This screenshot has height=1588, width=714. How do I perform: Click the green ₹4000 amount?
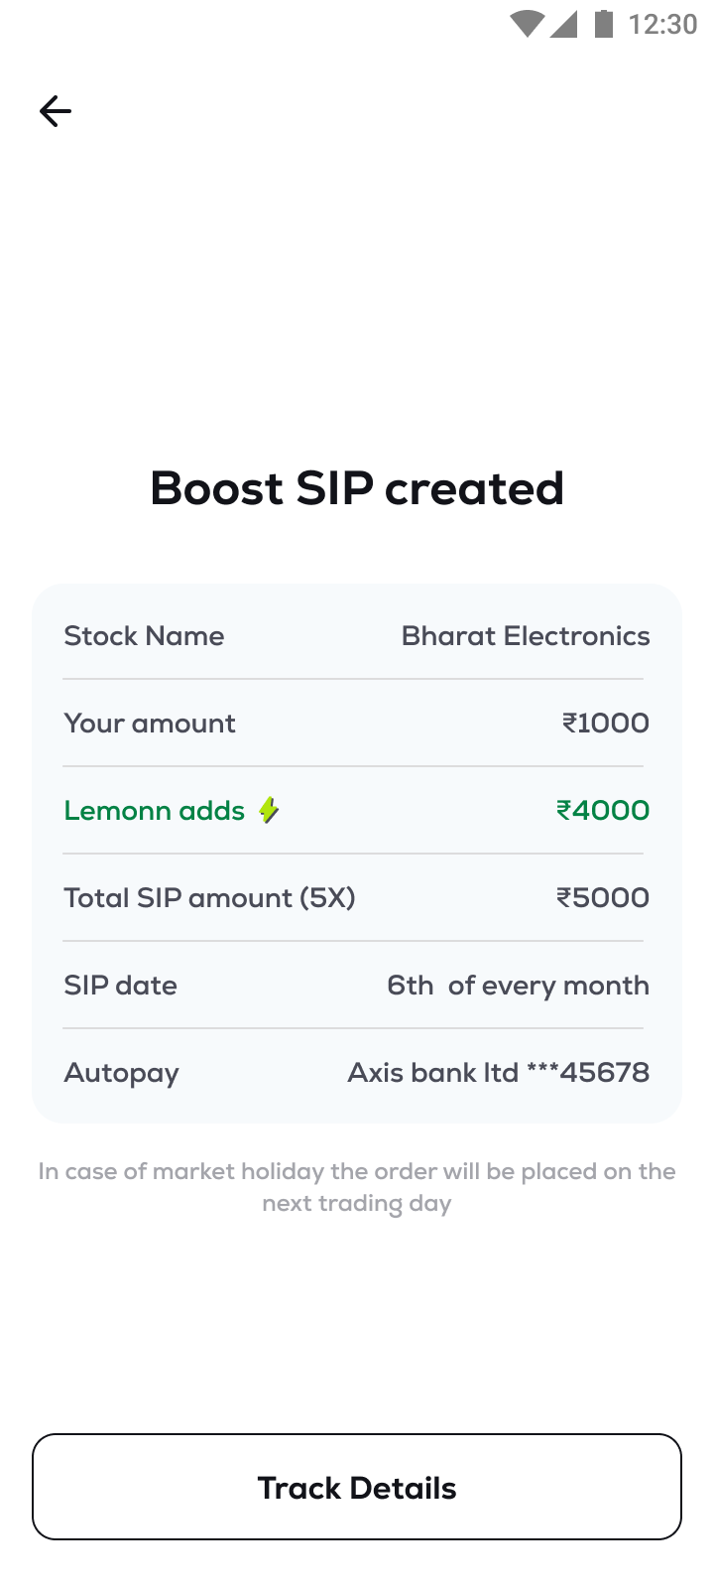pyautogui.click(x=602, y=811)
